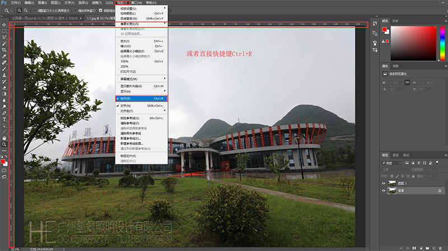Viewport: 448px width, 251px height.
Task: Select the Move tool in the toolbox
Action: tap(4, 25)
